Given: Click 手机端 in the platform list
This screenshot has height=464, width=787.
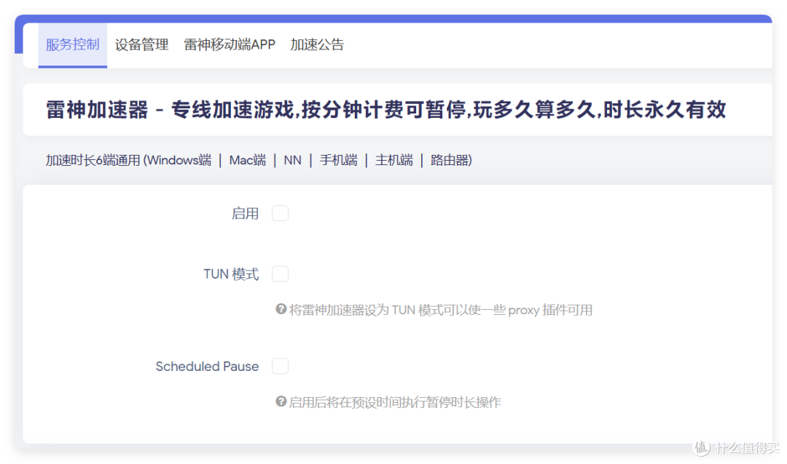Looking at the screenshot, I should (338, 160).
